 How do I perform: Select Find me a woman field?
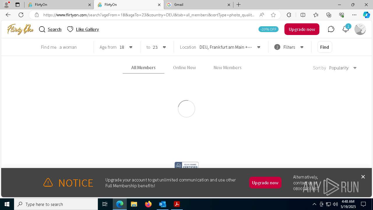pos(59,47)
